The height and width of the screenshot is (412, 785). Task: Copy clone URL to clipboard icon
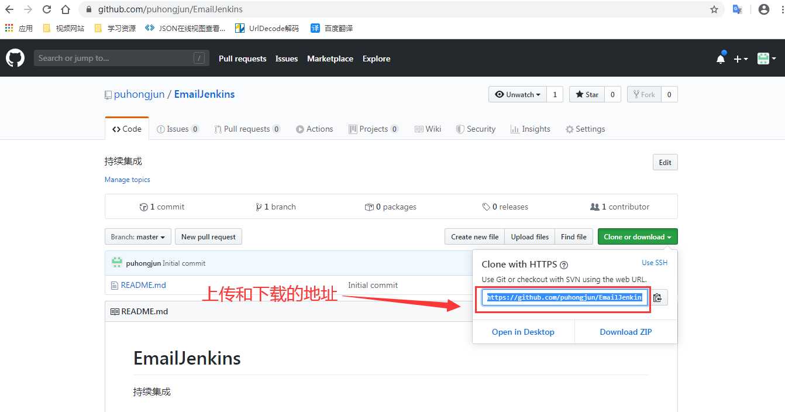(x=657, y=297)
